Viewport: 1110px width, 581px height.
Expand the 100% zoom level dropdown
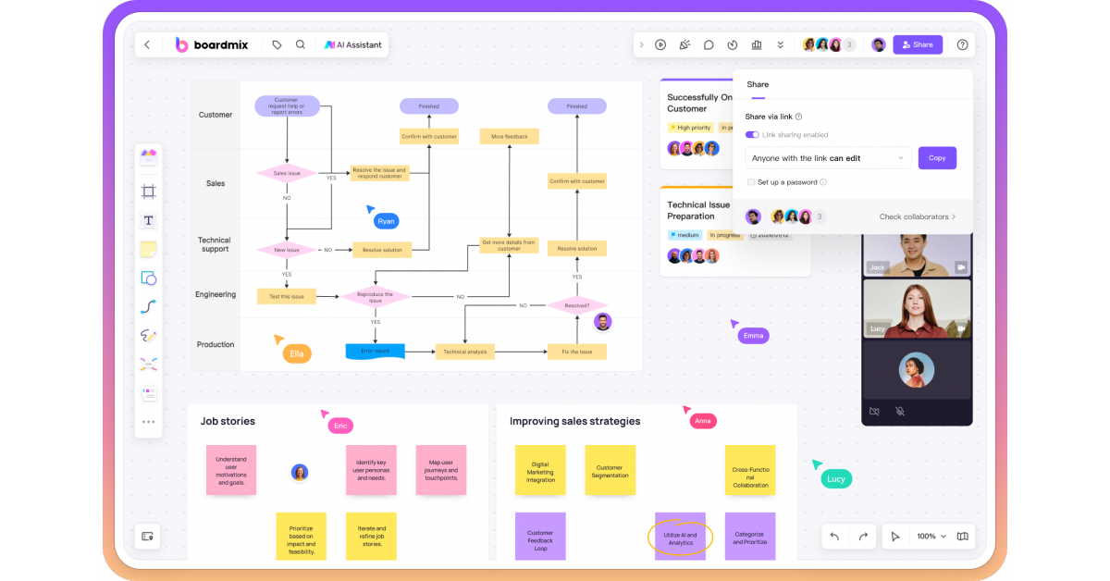931,537
